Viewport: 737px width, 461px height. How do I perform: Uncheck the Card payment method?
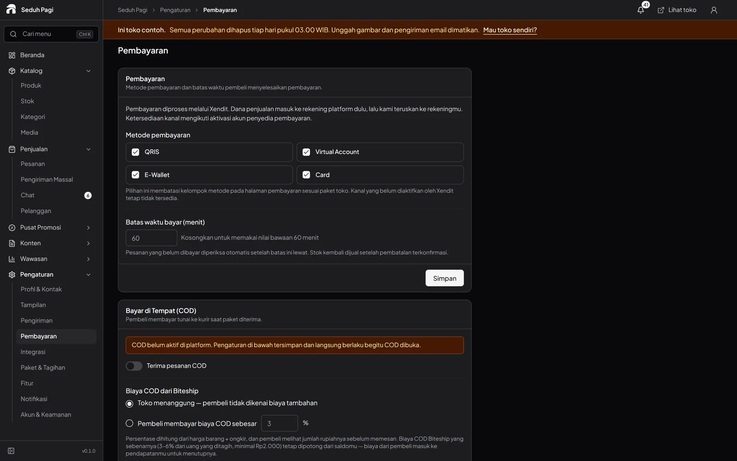[x=306, y=175]
